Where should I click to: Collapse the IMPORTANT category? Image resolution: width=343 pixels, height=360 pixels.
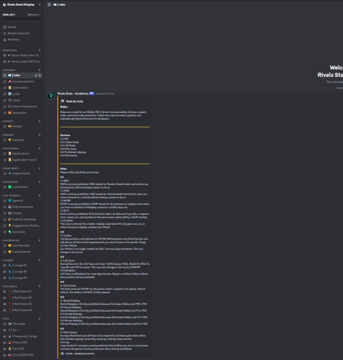click(x=9, y=70)
